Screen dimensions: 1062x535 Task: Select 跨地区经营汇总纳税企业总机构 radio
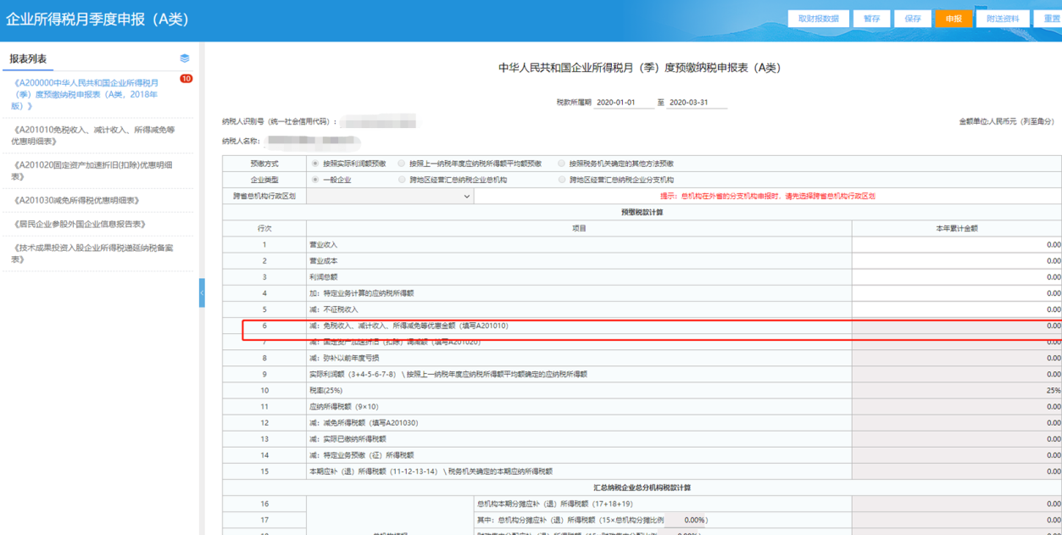click(x=402, y=180)
